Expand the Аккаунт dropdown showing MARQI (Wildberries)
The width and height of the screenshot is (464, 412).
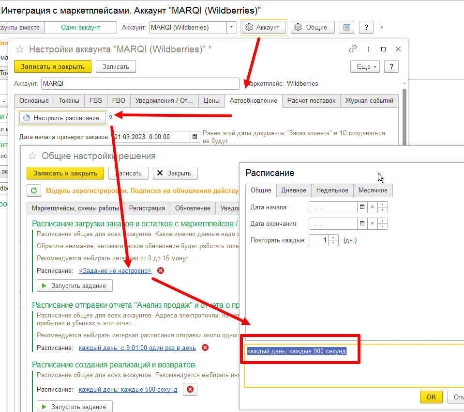[232, 27]
